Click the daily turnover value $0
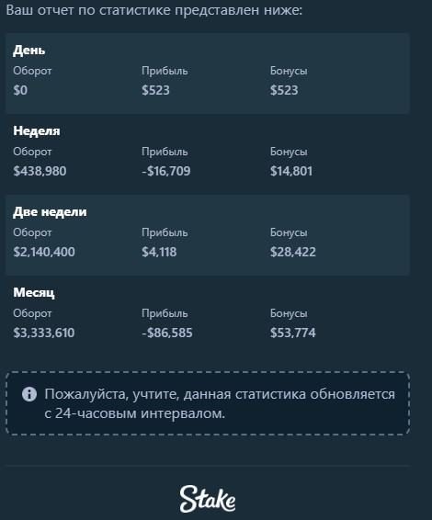 20,90
